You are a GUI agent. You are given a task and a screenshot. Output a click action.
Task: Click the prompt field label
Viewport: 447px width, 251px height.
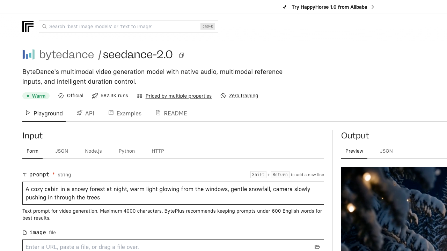(39, 175)
